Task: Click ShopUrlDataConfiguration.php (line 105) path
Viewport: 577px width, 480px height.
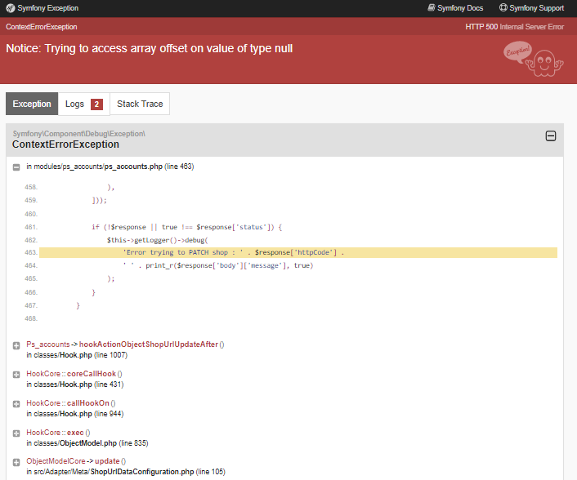Action: [126, 472]
